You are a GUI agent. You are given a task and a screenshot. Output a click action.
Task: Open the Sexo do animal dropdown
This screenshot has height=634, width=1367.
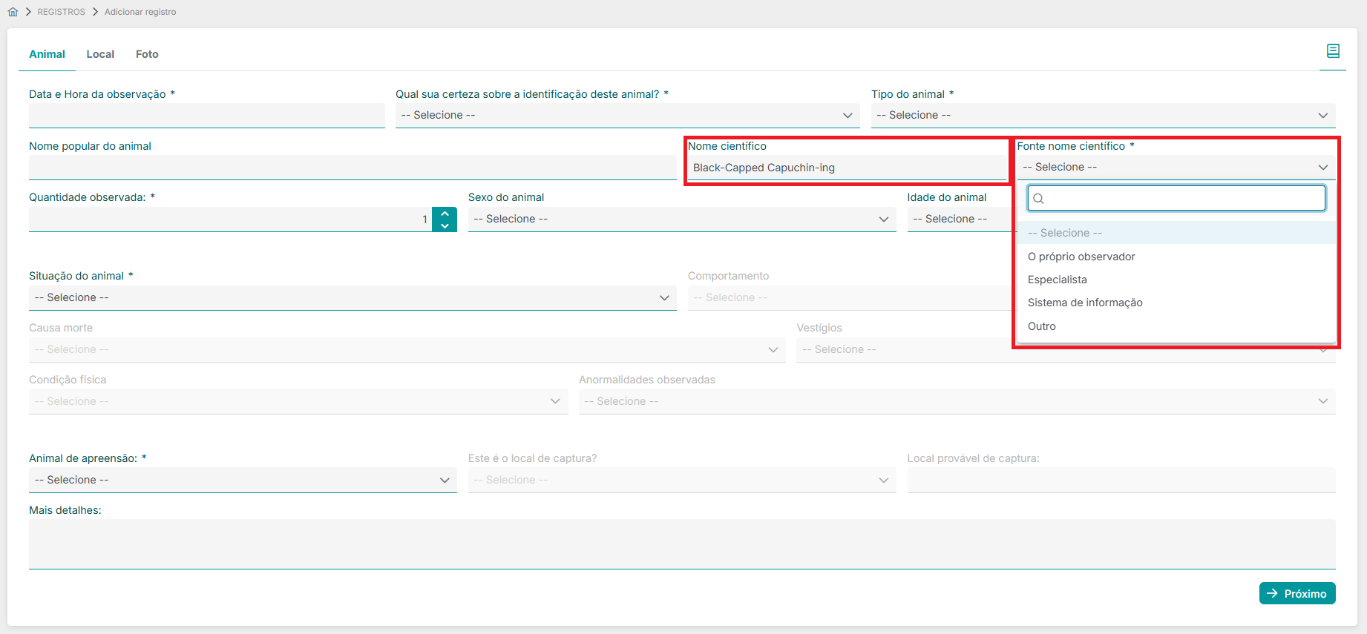(x=681, y=219)
